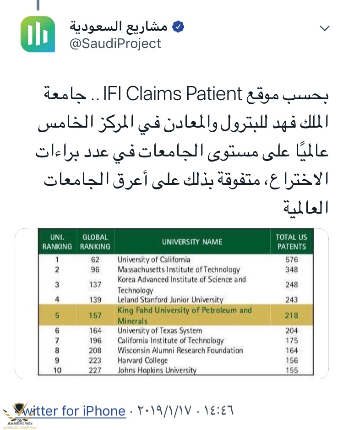Image resolution: width=343 pixels, height=430 pixels.
Task: Click the UNIVERSITY NAME column header
Action: click(192, 242)
